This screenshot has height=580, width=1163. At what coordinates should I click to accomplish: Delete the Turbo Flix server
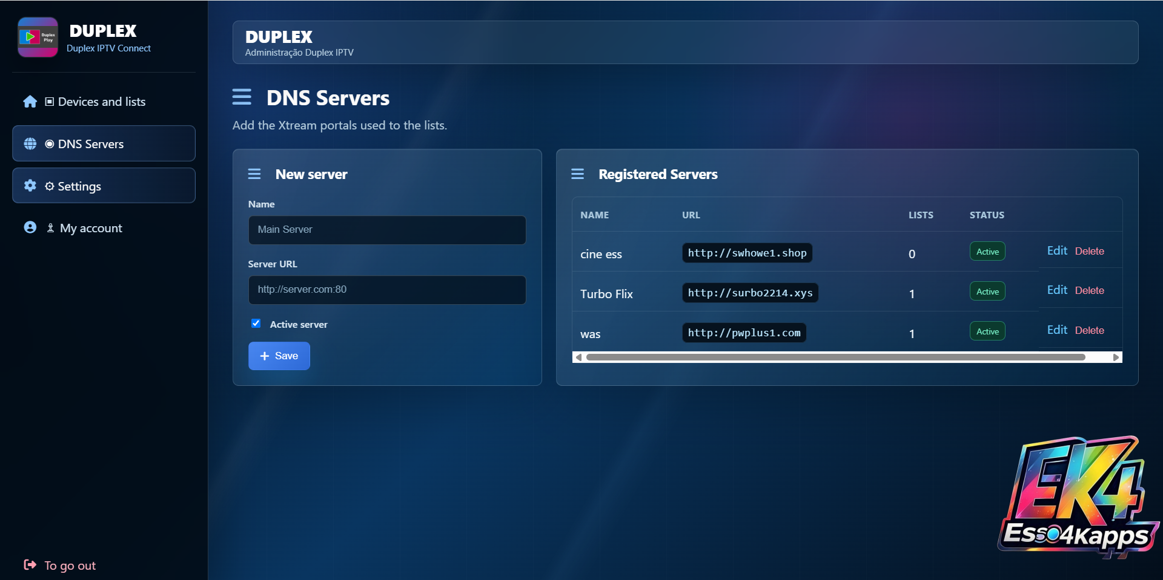1089,290
